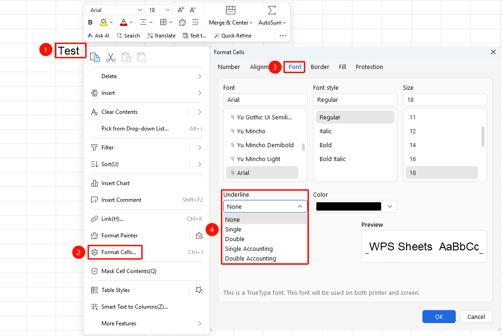Select the Double underline option

264,239
